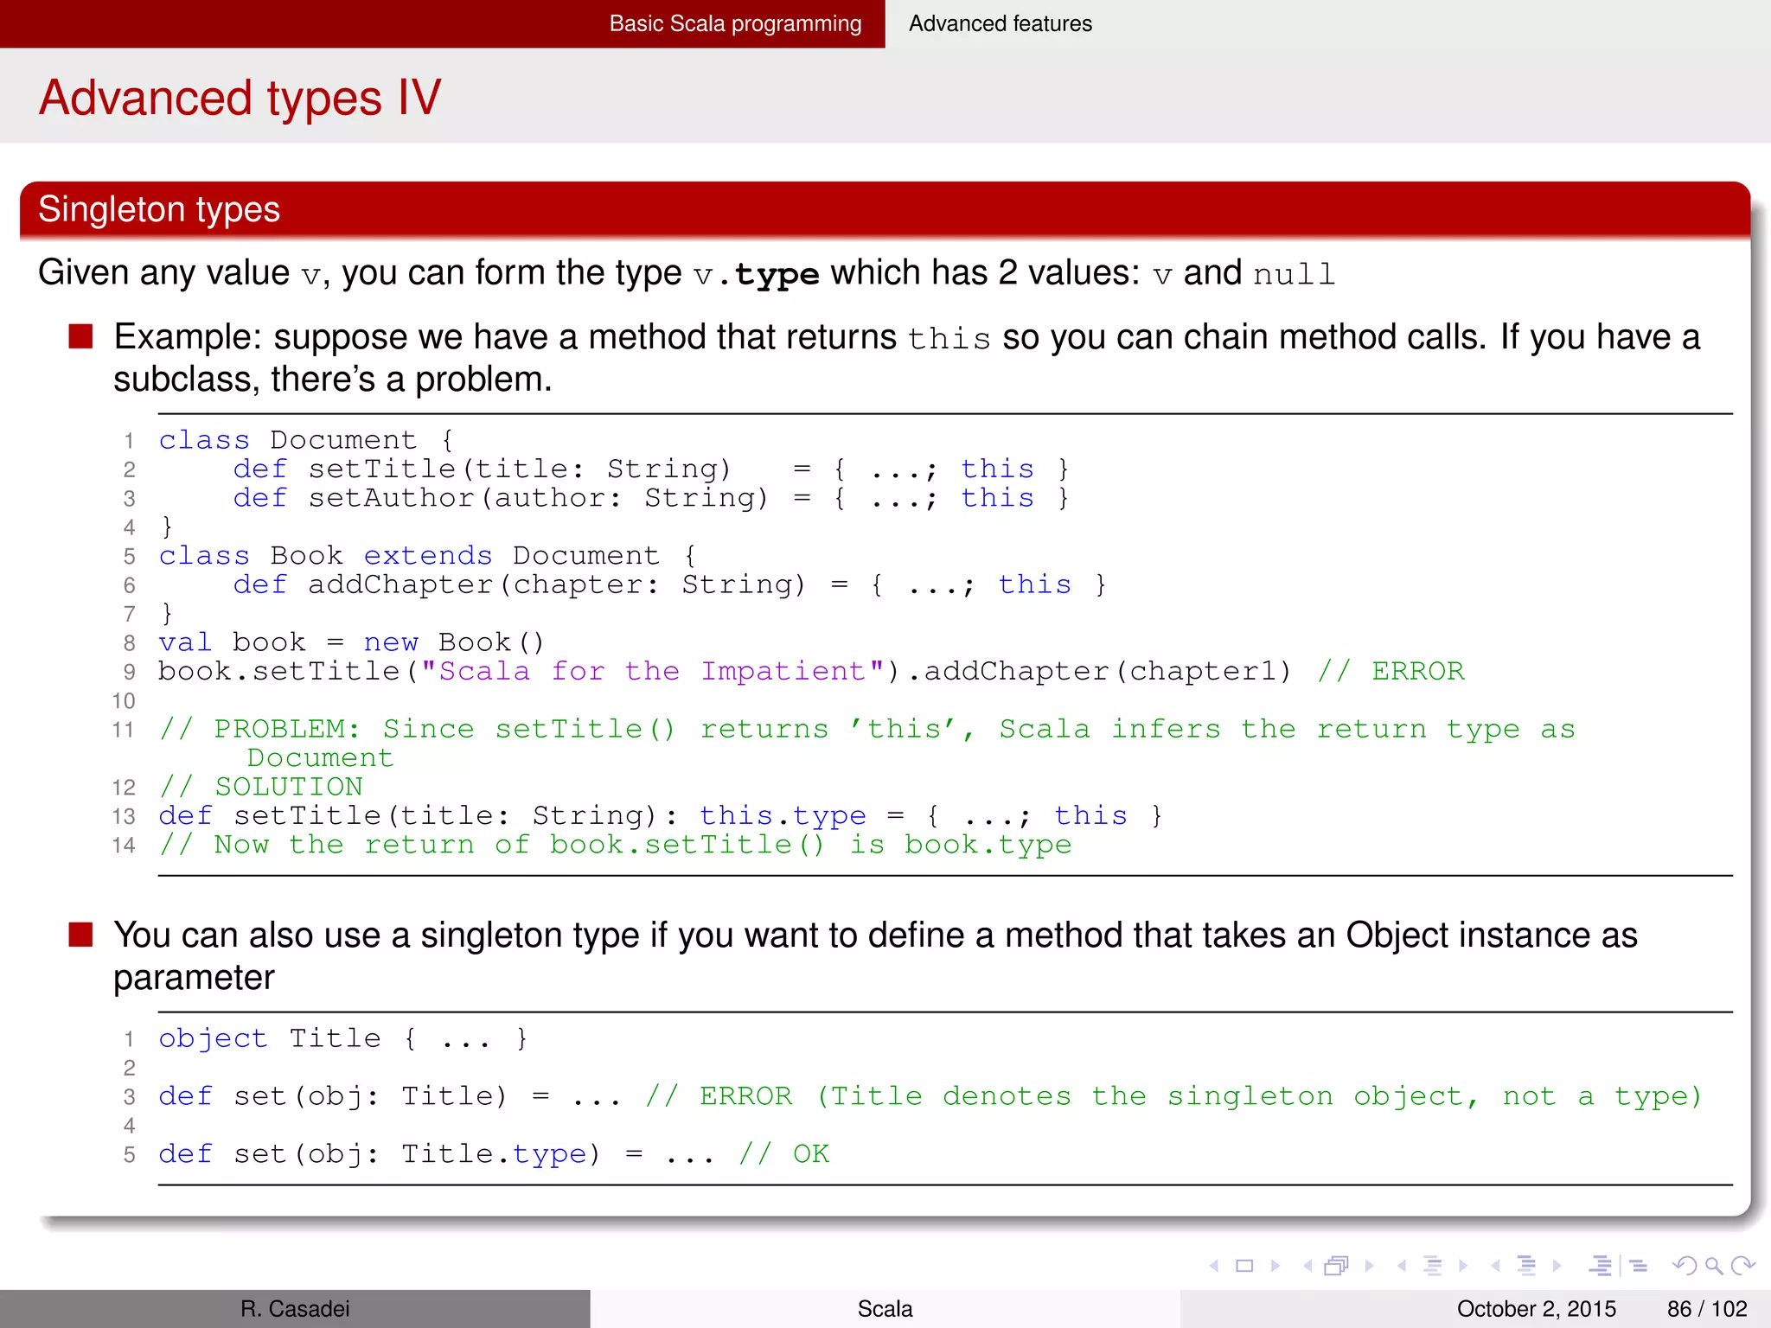Click the magnifier search icon

coord(1714,1266)
